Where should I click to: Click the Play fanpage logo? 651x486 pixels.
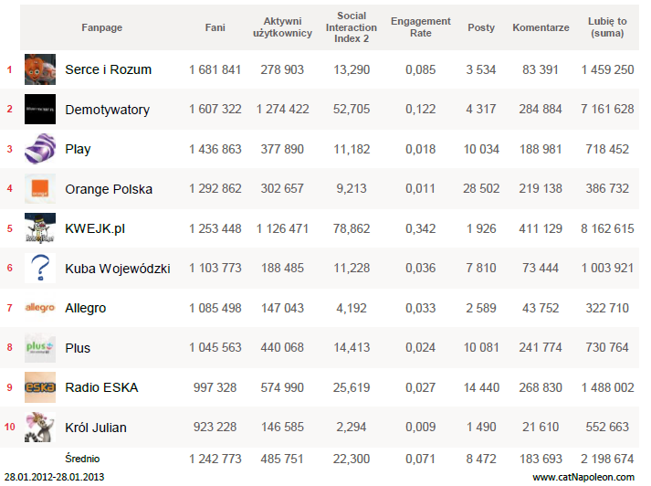[40, 149]
